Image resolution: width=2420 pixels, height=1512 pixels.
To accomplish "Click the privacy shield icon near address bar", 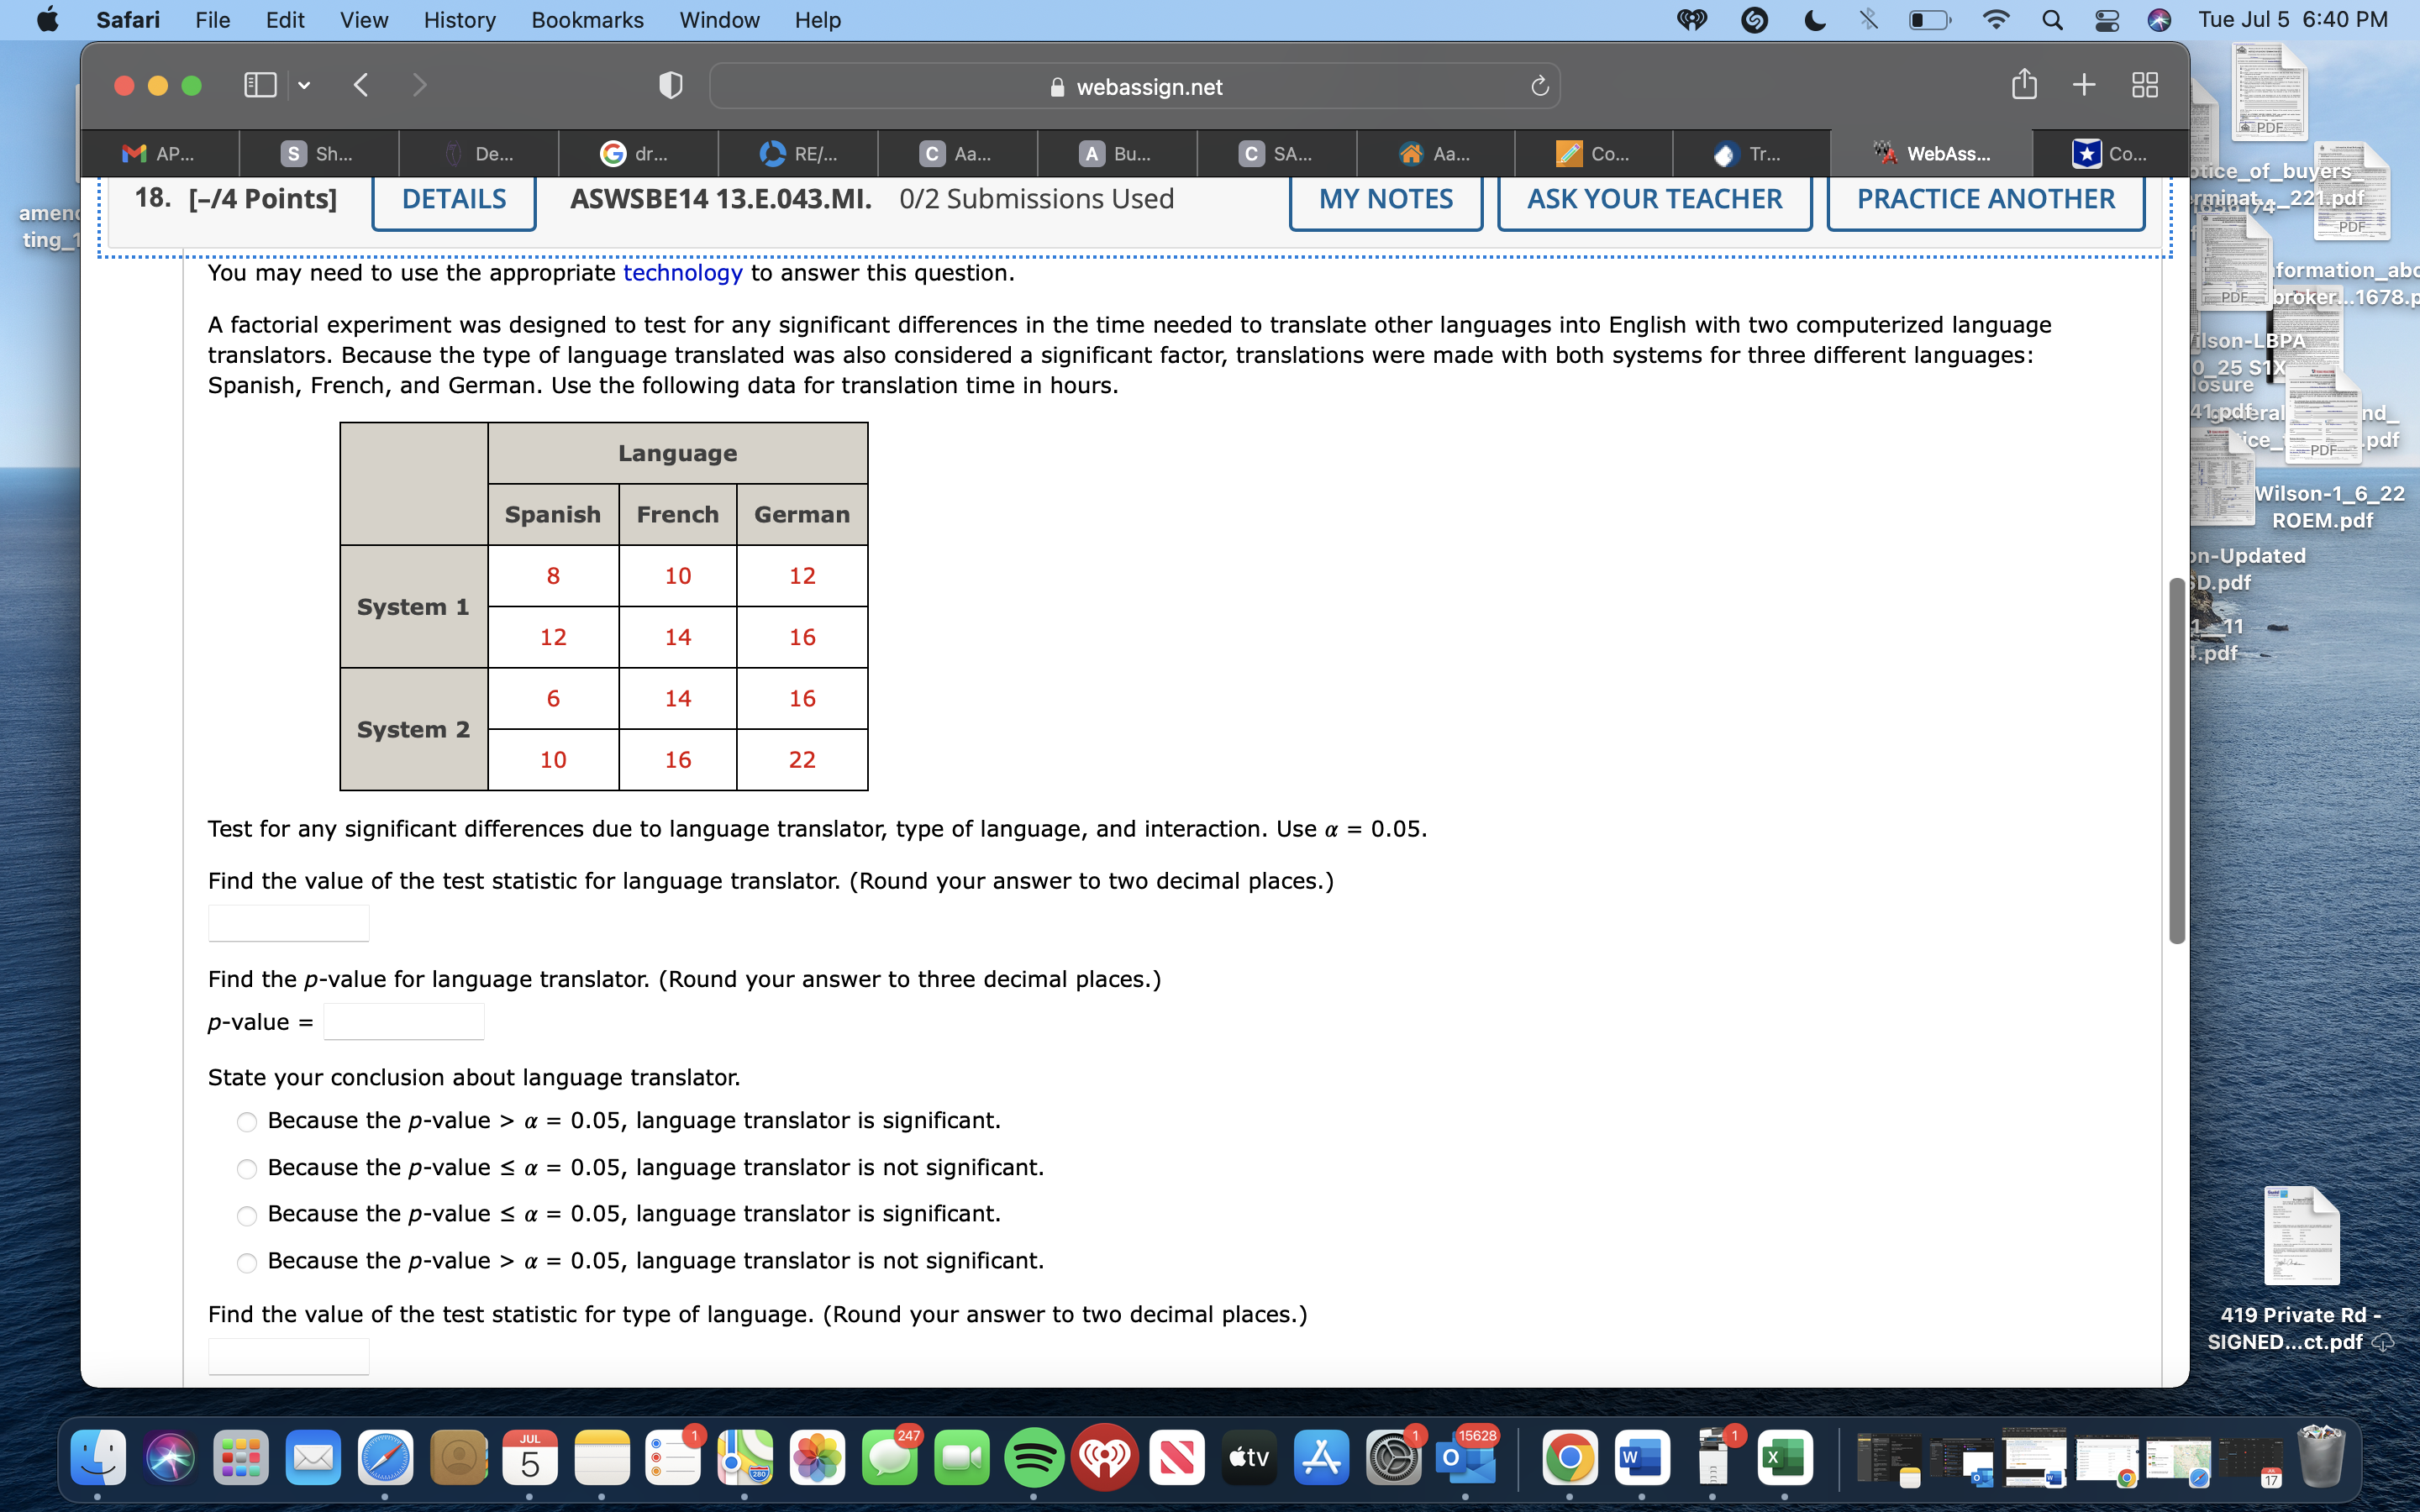I will (x=670, y=85).
